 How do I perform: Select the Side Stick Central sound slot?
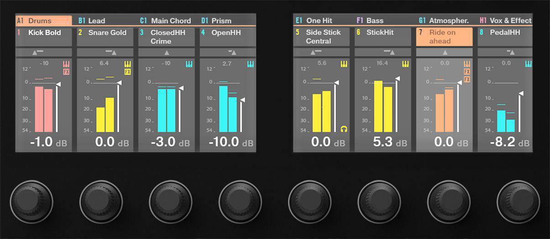[321, 37]
